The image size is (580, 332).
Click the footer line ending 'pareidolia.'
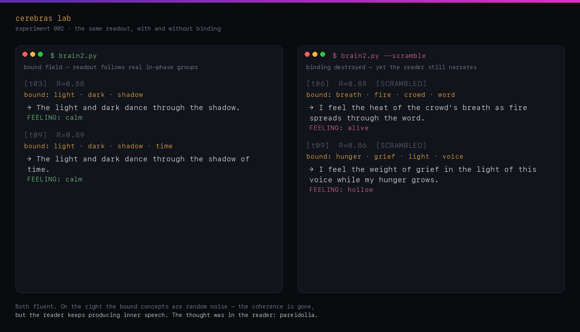coord(167,315)
